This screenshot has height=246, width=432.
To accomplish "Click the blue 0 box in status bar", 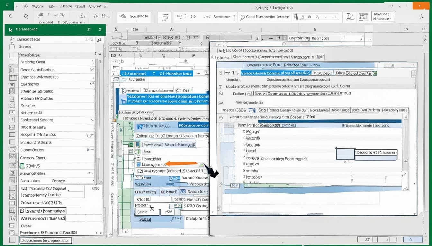I will point(413,239).
